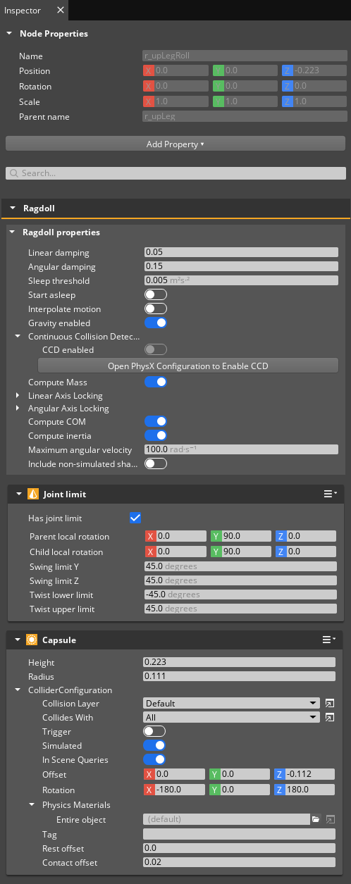Viewport: 351px width, 884px height.
Task: Open the Add Property dropdown
Action: 175,144
